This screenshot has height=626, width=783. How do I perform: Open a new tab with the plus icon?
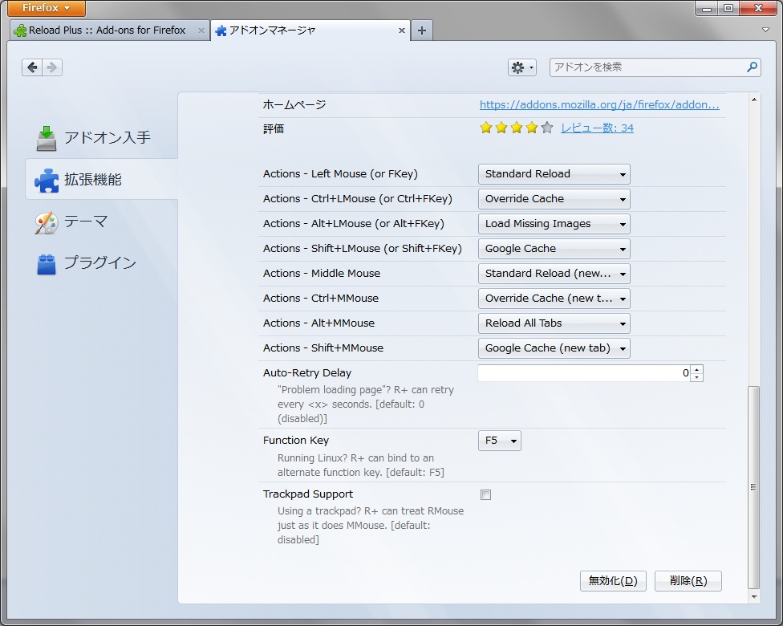[422, 30]
